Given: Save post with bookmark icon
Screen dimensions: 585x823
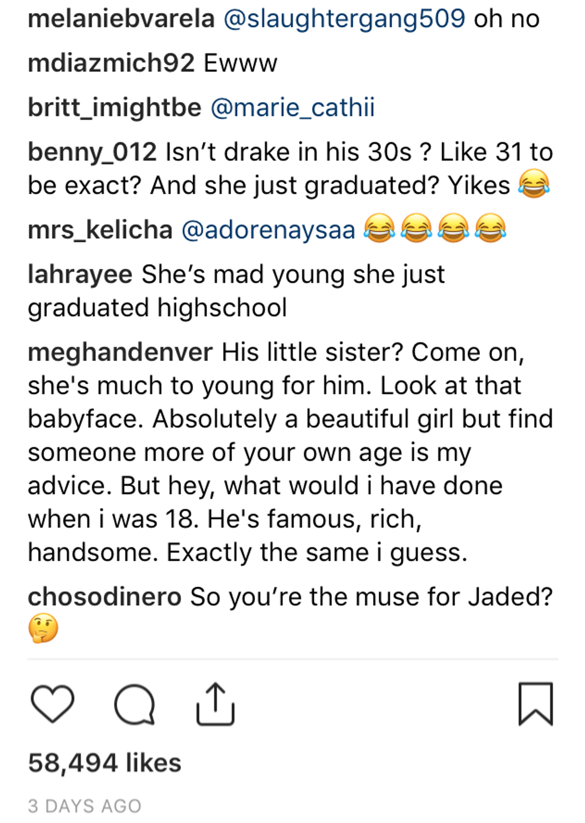Looking at the screenshot, I should click(535, 703).
